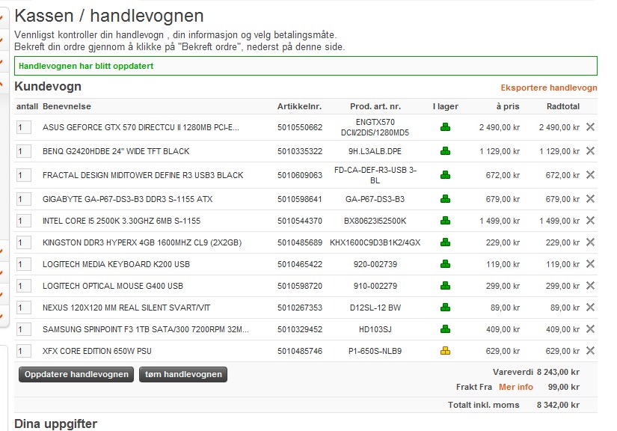Edit quantity field for ASUS GeForce GTX 570
Image resolution: width=617 pixels, height=431 pixels.
point(24,127)
